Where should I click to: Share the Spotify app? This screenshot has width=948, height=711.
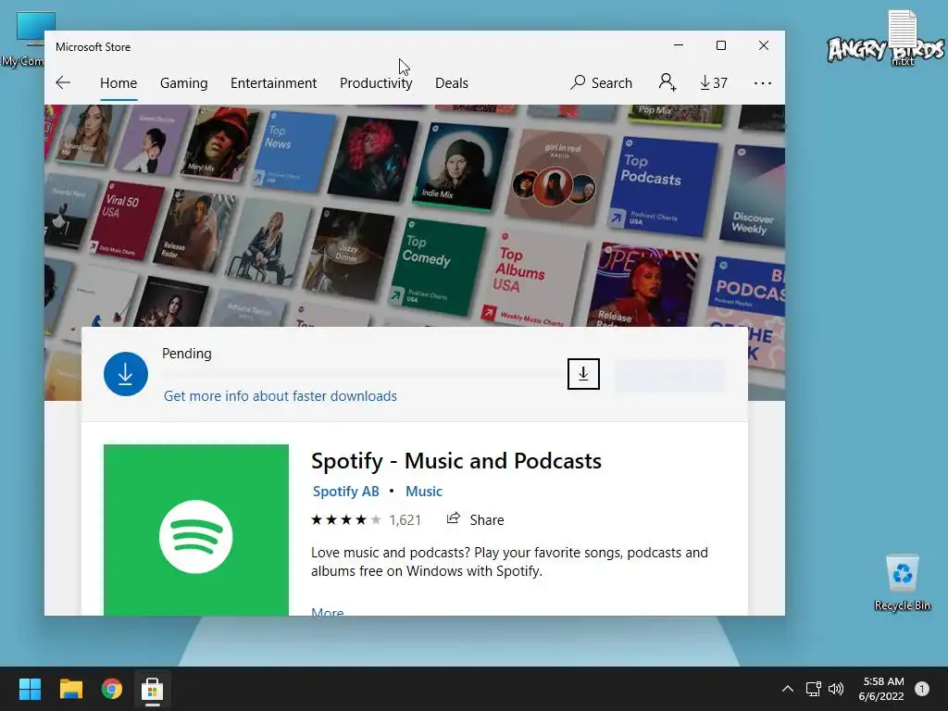475,520
